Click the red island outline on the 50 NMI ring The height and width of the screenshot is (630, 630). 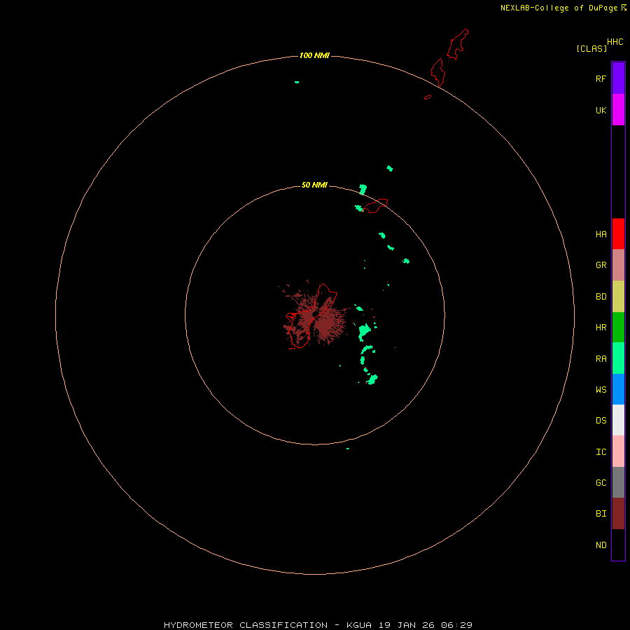[x=376, y=206]
